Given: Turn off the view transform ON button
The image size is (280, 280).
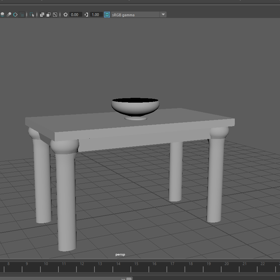Looking at the screenshot, I should pyautogui.click(x=107, y=15).
